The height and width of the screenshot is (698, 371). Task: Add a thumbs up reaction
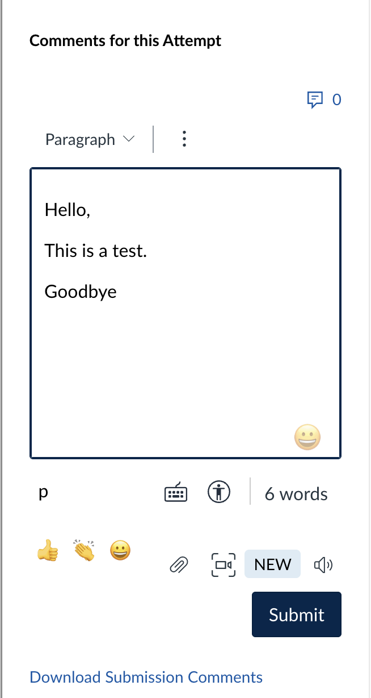point(48,550)
